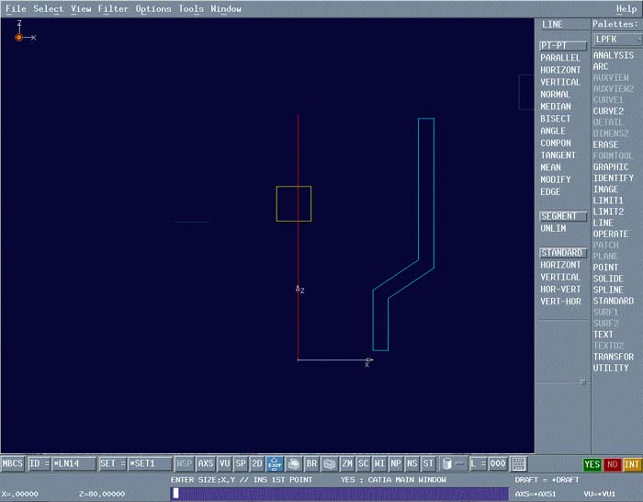Choose upper VERTICAL line option
The width and height of the screenshot is (643, 502).
point(560,82)
